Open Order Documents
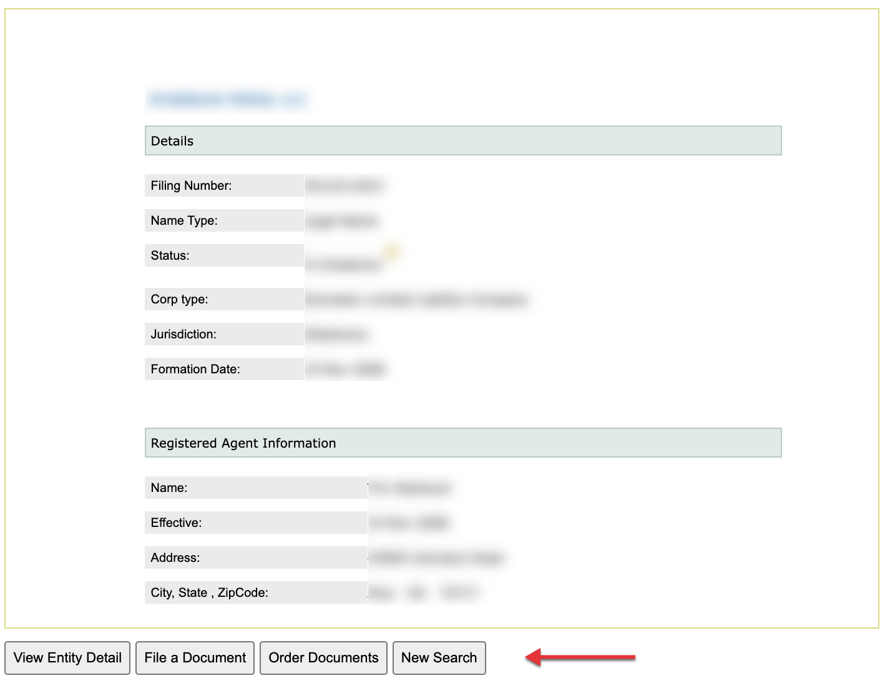Image resolution: width=890 pixels, height=683 pixels. (x=323, y=658)
